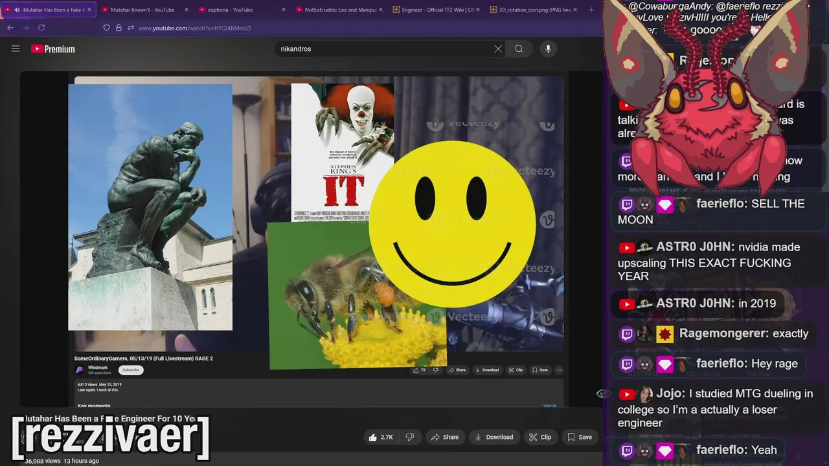Image resolution: width=829 pixels, height=466 pixels.
Task: Click Ragemongerer's red burst badge
Action: [x=665, y=335]
